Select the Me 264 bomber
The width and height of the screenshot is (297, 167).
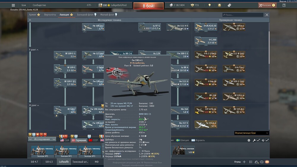click(x=180, y=111)
